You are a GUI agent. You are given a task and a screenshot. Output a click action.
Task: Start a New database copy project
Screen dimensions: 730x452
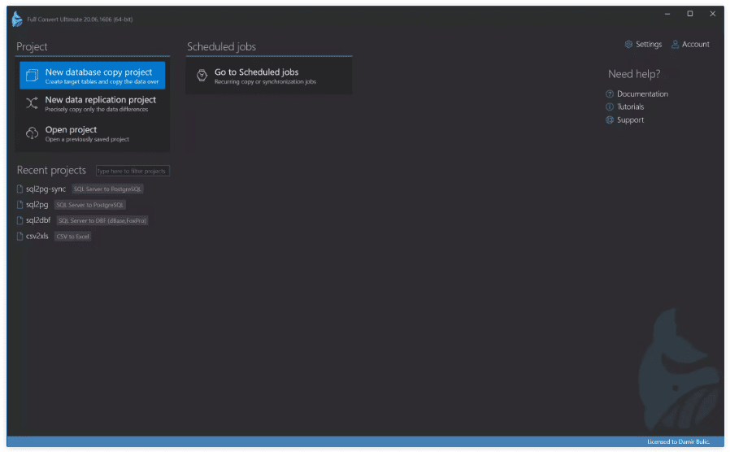click(92, 76)
